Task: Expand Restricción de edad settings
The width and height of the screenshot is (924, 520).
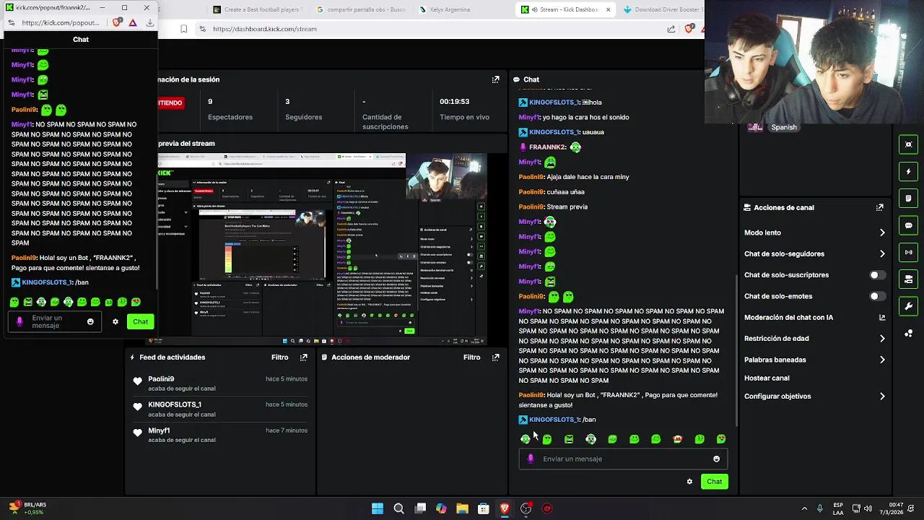Action: point(882,338)
